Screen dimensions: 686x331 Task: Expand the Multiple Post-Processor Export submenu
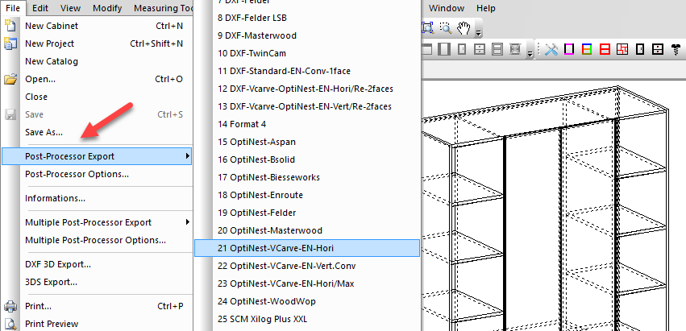tap(97, 222)
